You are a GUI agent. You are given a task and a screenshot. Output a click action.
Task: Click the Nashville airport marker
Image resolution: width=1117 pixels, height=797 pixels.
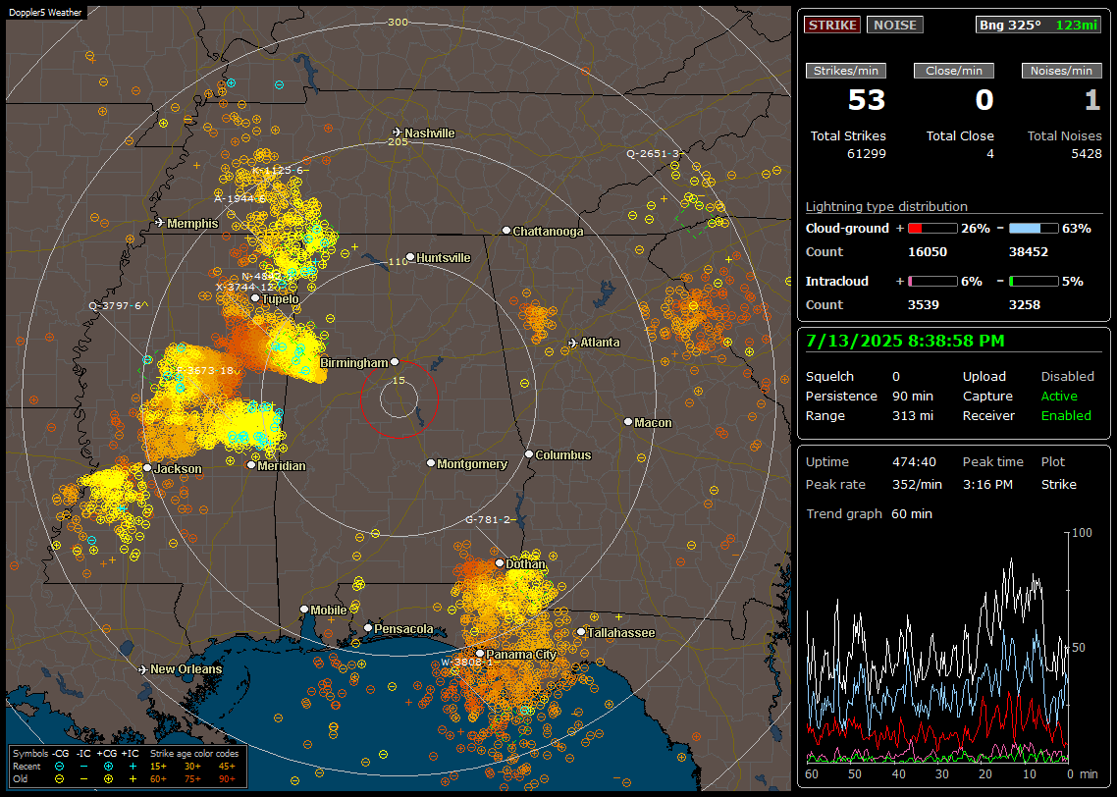[x=397, y=132]
